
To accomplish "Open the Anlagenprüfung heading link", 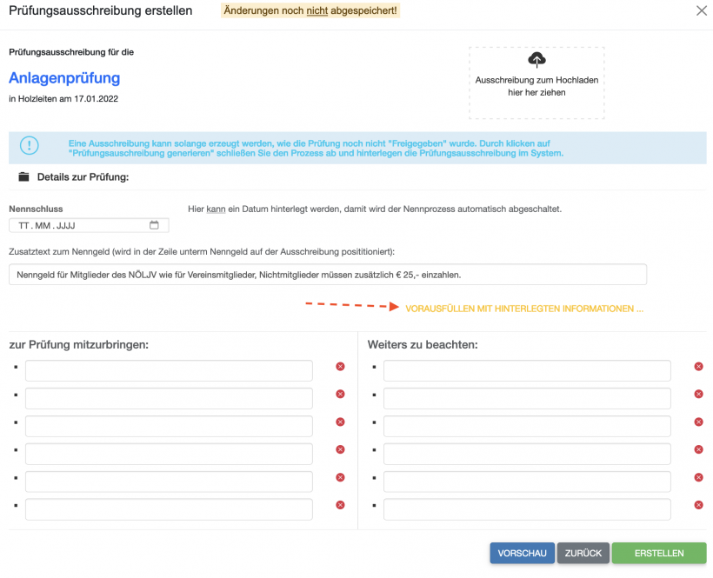I will click(x=64, y=78).
